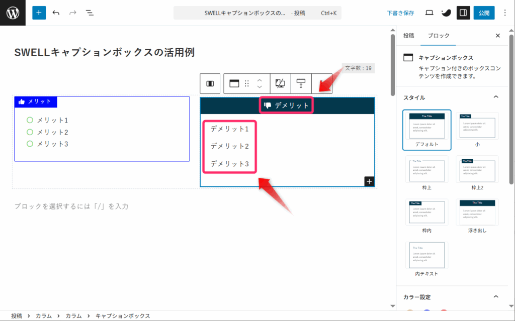515x321 pixels.
Task: Open the SWELL bird icon settings
Action: [446, 13]
